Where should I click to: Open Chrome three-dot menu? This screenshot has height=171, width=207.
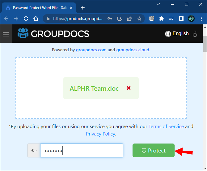click(201, 19)
